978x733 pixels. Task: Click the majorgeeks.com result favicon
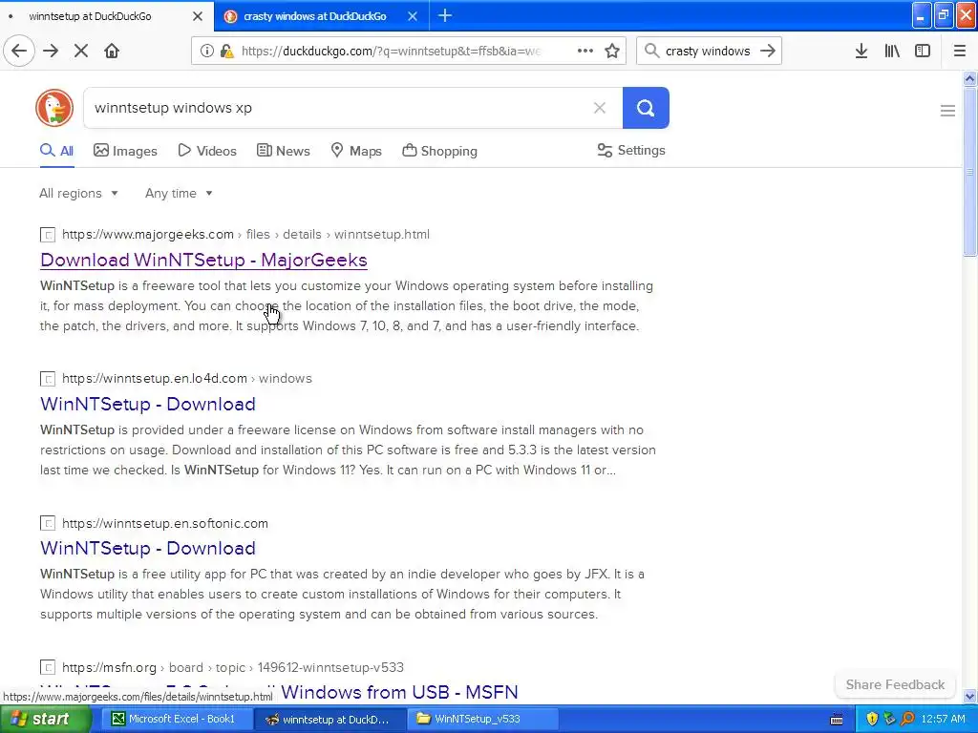pos(48,235)
